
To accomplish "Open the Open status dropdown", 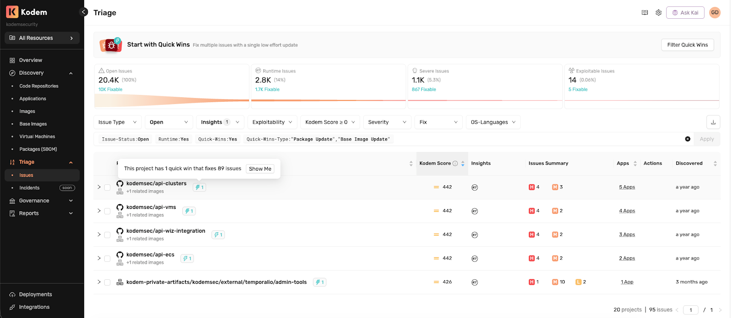I will pyautogui.click(x=169, y=122).
